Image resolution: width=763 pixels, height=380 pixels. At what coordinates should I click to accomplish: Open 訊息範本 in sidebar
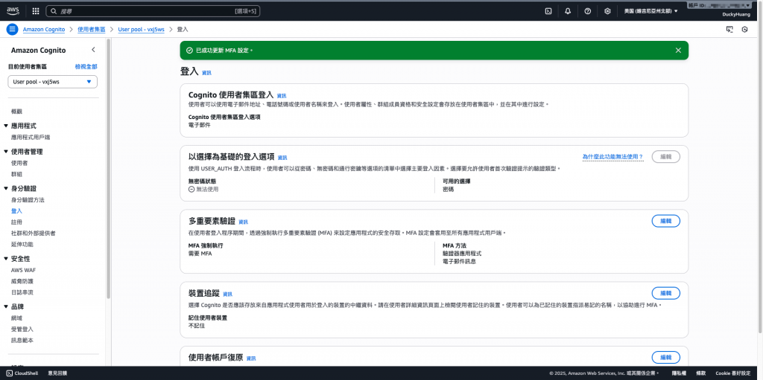22,340
